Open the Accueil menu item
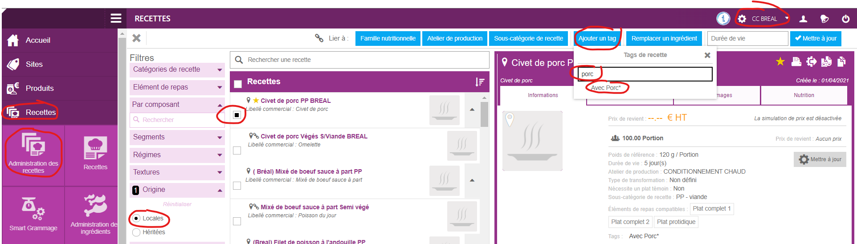The height and width of the screenshot is (244, 857). 60,40
